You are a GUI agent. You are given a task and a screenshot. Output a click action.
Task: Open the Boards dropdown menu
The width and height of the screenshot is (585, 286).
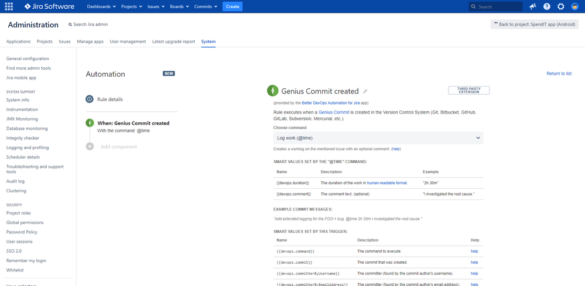point(179,6)
